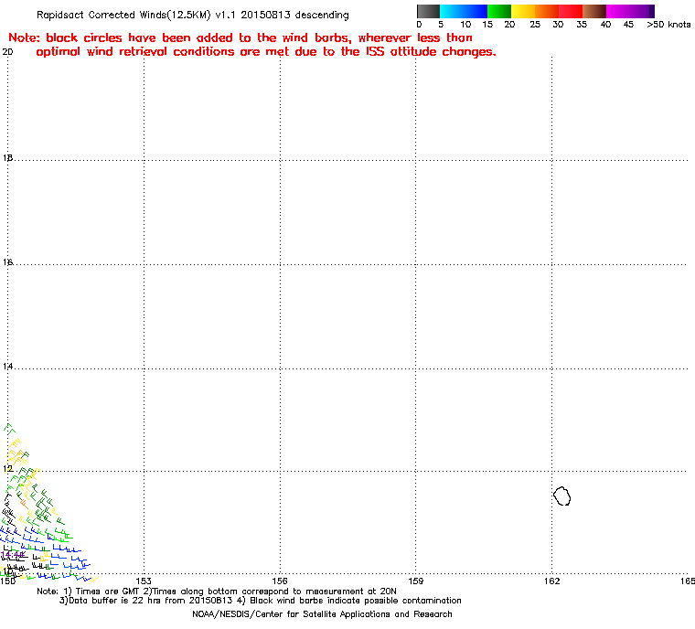This screenshot has width=695, height=629.
Task: Click the "18" latitude axis label
Action: point(7,158)
